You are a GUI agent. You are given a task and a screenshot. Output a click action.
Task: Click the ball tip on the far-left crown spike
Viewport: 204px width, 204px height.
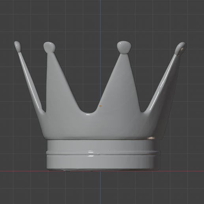coord(17,46)
